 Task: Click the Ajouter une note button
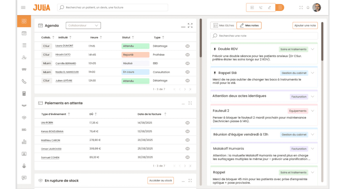point(305,25)
